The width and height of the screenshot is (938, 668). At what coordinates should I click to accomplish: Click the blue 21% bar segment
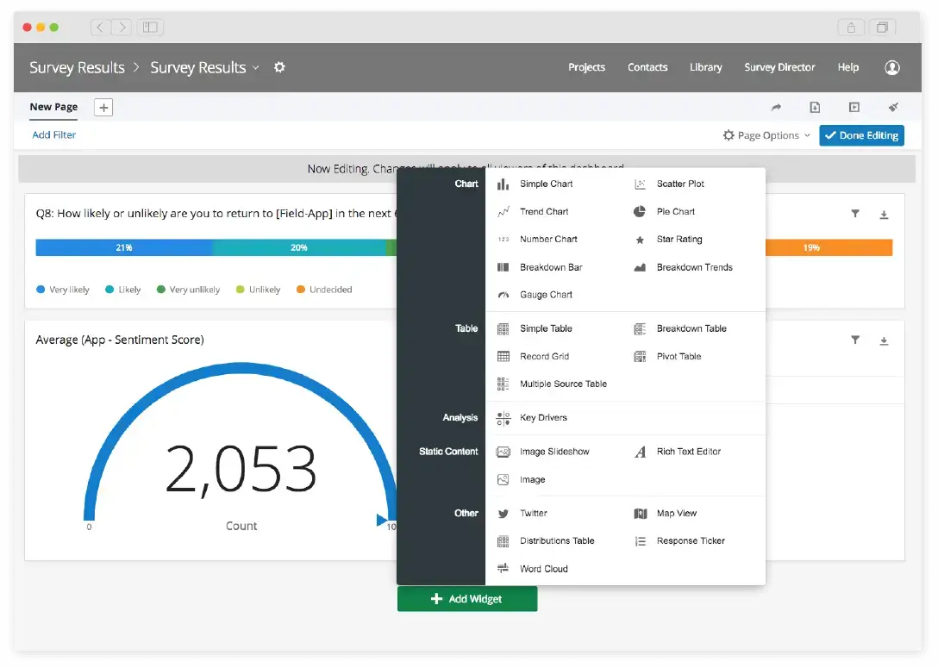pyautogui.click(x=124, y=247)
